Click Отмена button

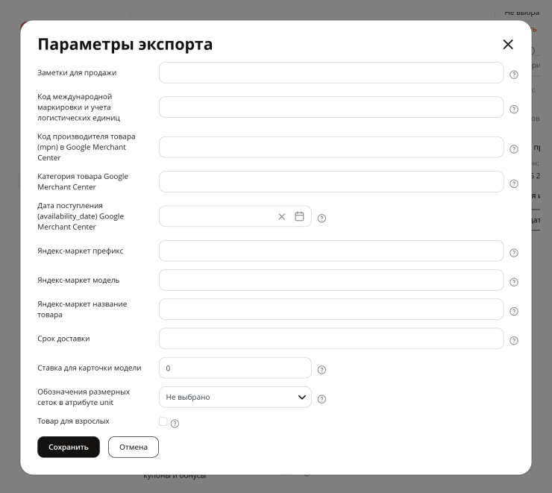[134, 447]
